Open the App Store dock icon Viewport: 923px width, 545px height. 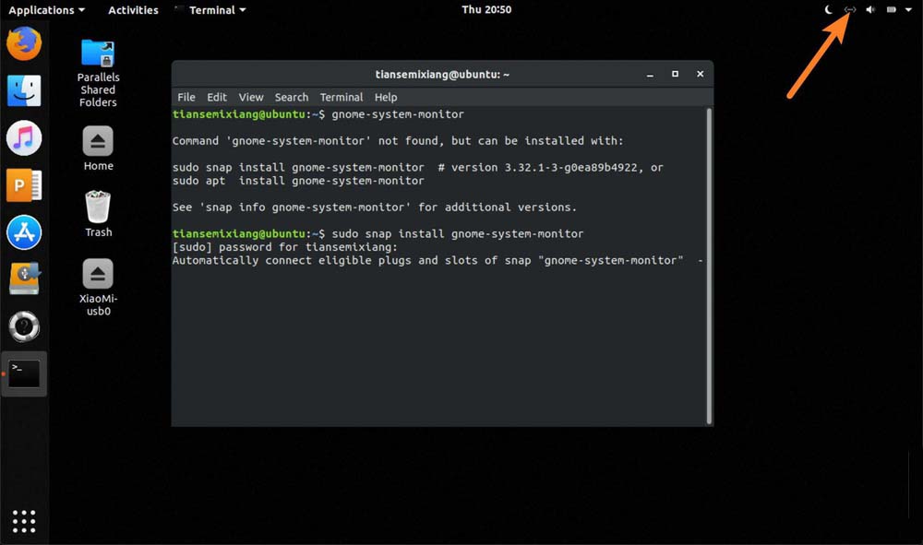24,232
